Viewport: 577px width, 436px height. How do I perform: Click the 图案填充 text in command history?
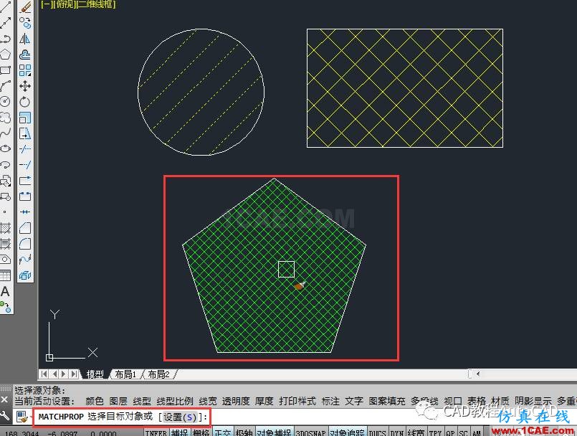pos(387,401)
